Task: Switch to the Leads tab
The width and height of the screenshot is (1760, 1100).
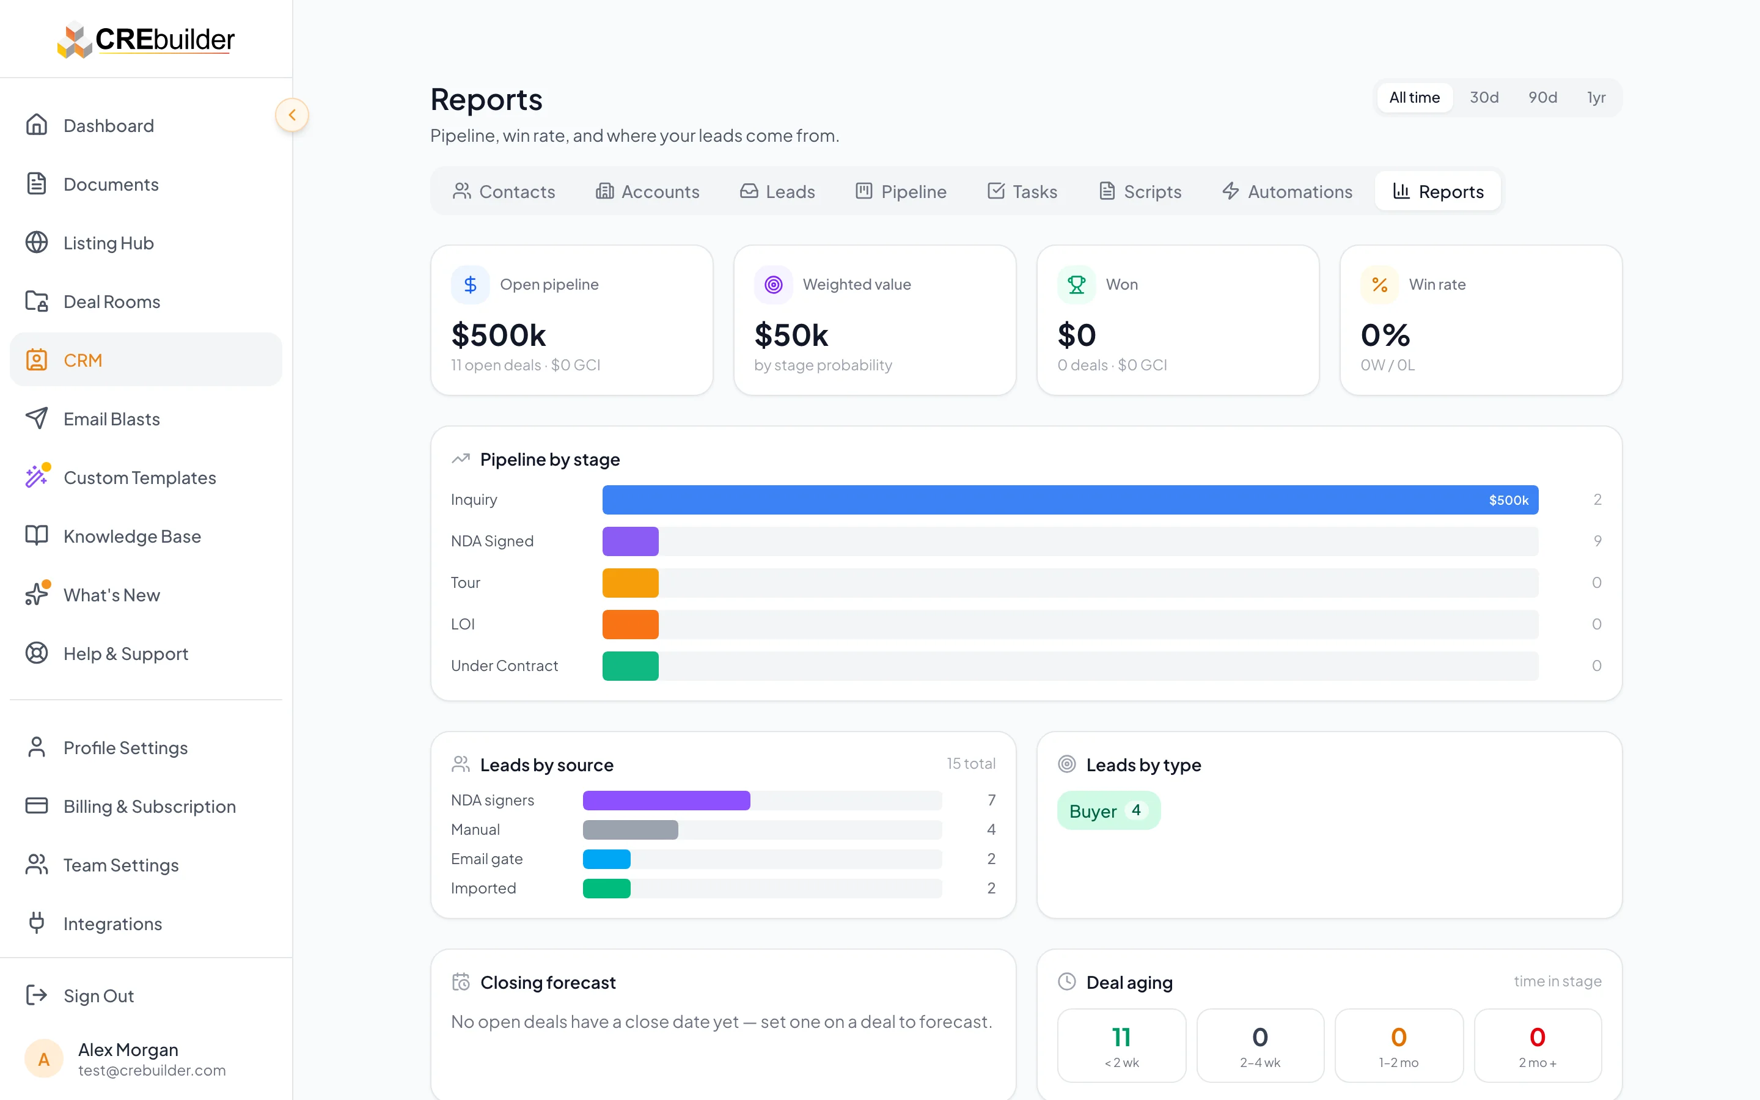Action: point(777,191)
